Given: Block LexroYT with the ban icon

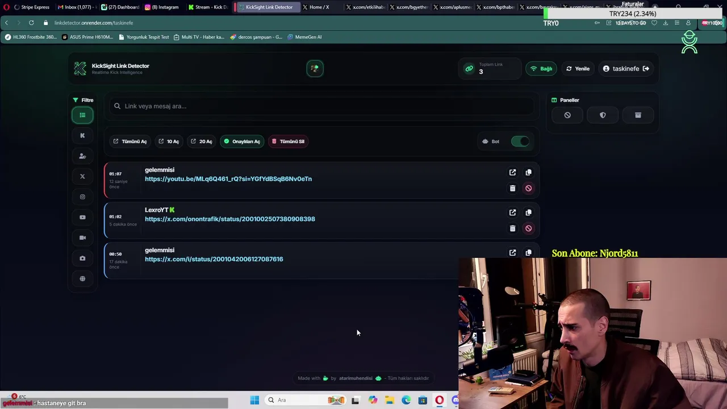Looking at the screenshot, I should [x=528, y=228].
